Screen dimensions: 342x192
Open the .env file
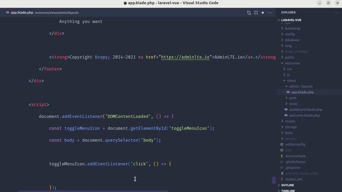288,150
